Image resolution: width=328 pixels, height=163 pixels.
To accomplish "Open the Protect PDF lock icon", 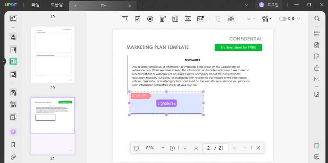I will tap(317, 56).
